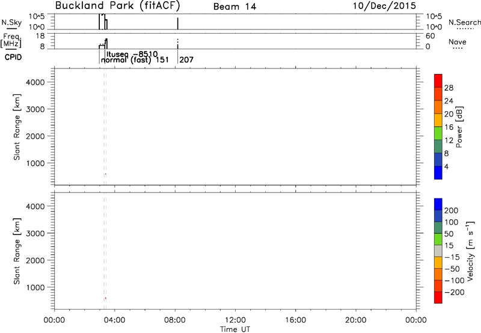
Task: Click the 'N.Search' legend label
Action: [x=464, y=22]
